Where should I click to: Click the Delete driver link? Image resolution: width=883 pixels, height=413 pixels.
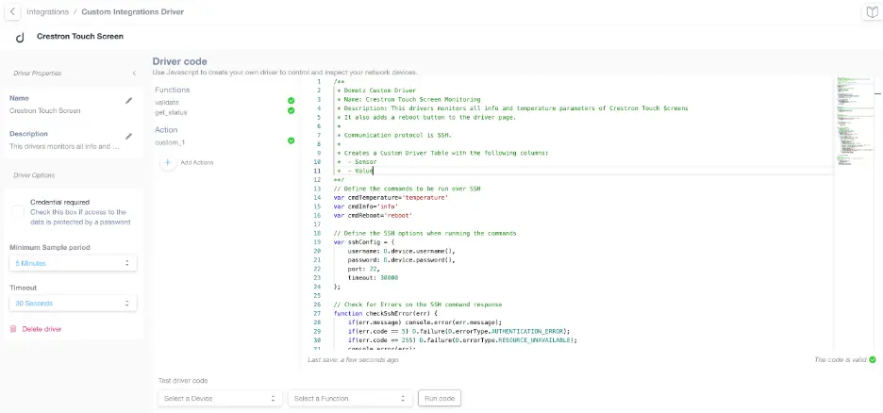tap(42, 329)
